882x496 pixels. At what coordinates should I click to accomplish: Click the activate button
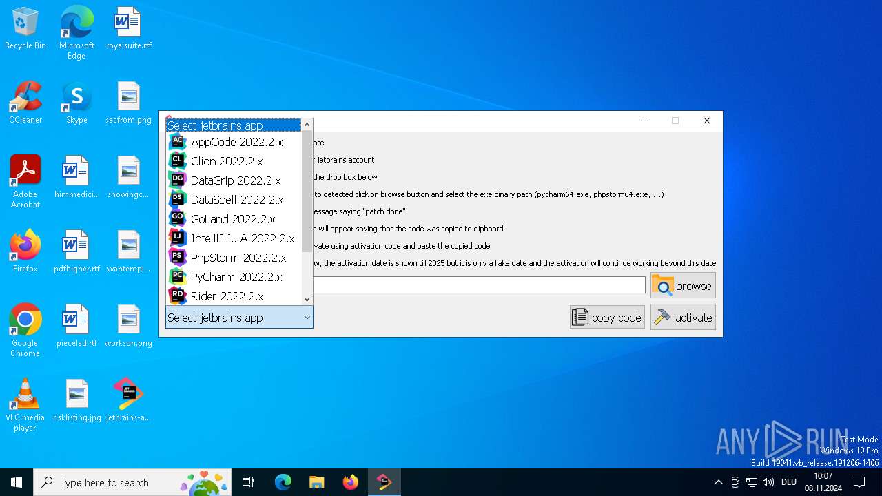tap(683, 317)
